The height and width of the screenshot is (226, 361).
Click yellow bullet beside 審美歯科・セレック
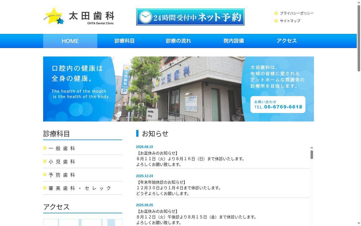pyautogui.click(x=45, y=188)
